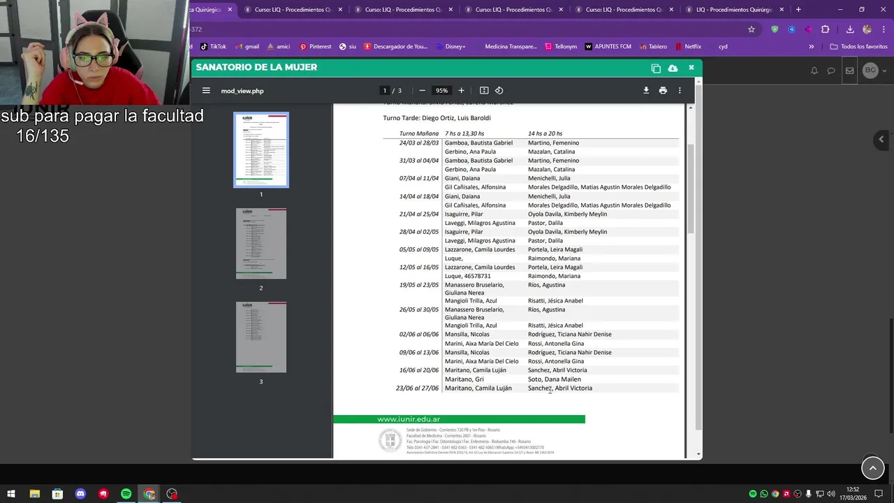Open the BG user menu dropdown

pyautogui.click(x=875, y=71)
